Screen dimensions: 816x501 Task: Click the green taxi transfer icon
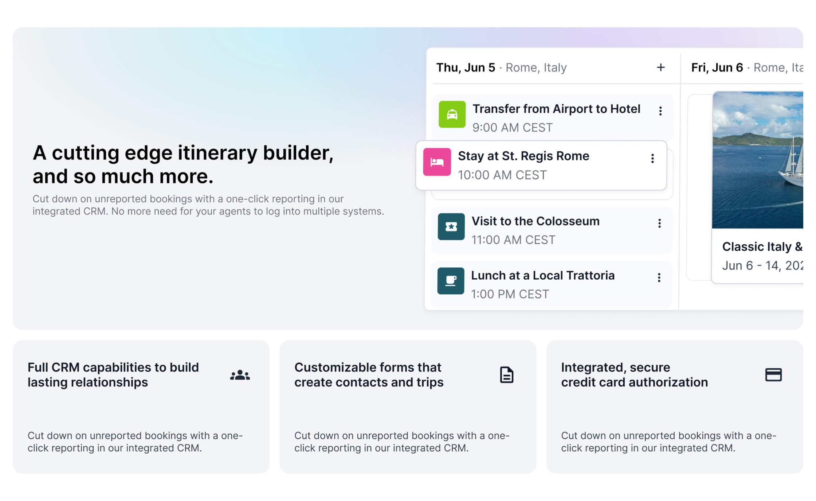click(x=452, y=114)
